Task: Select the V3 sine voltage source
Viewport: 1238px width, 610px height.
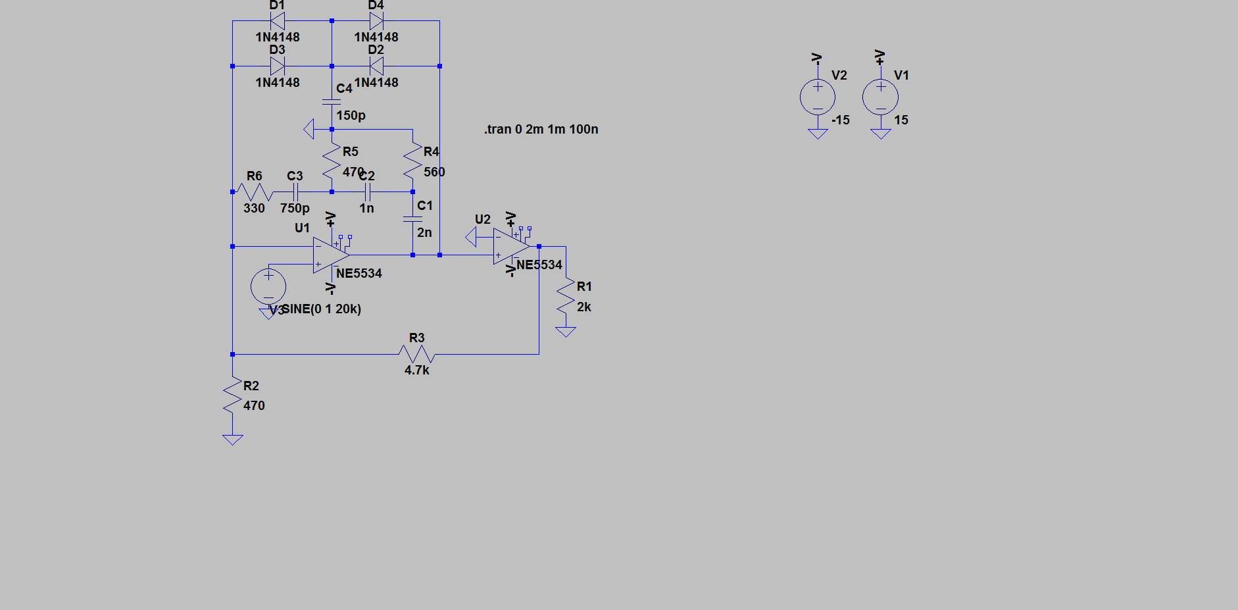Action: (268, 287)
